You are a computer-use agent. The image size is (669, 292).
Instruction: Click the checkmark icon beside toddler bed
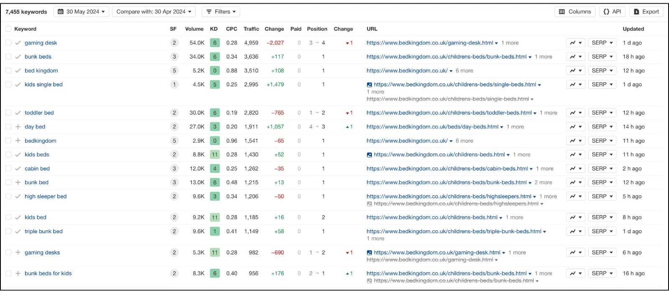coord(18,113)
